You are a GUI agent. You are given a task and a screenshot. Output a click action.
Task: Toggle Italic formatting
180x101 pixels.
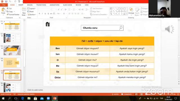click(42, 13)
